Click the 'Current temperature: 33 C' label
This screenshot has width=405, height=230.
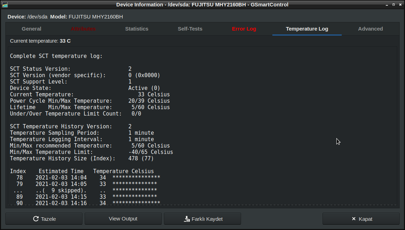coord(40,41)
